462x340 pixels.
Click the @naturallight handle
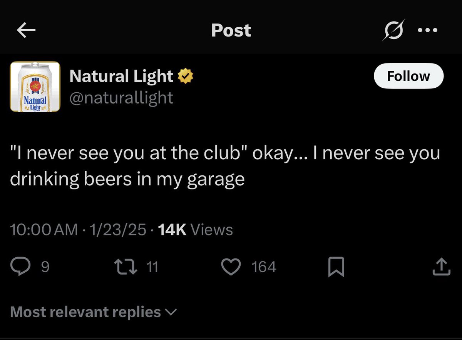[121, 98]
